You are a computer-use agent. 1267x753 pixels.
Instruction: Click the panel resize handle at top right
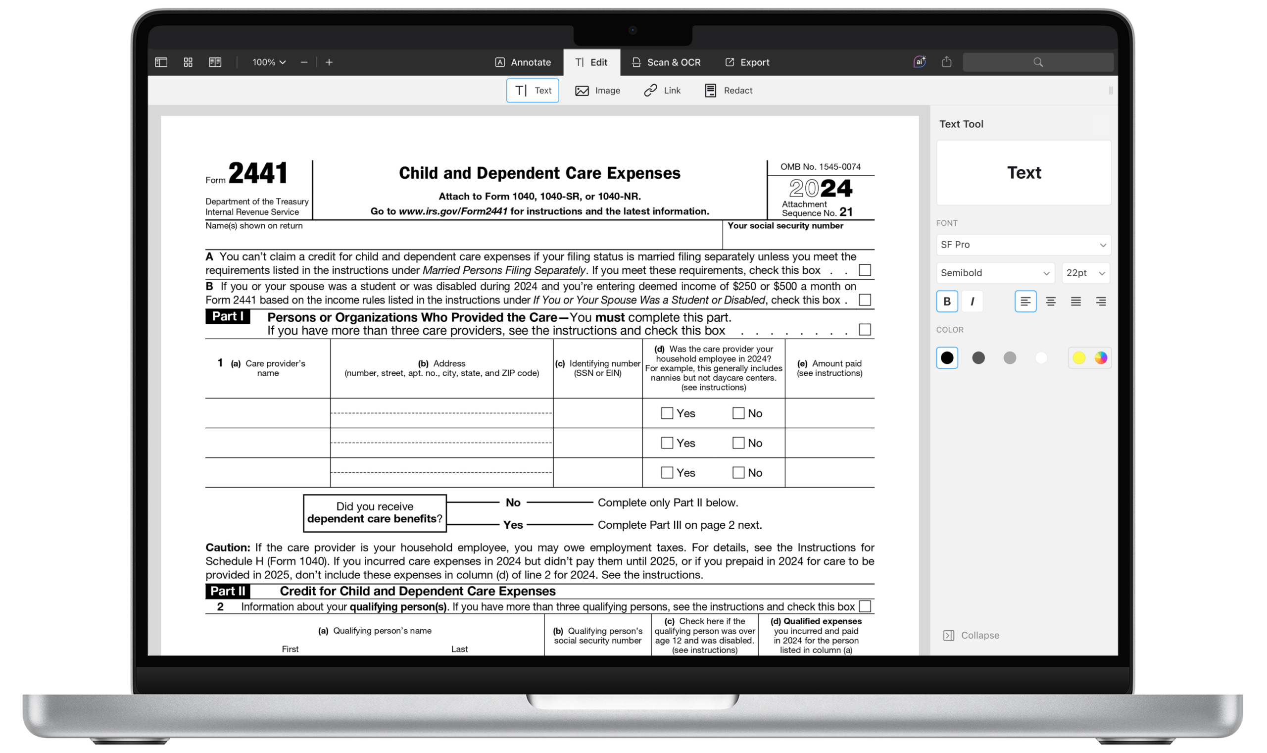tap(1110, 90)
